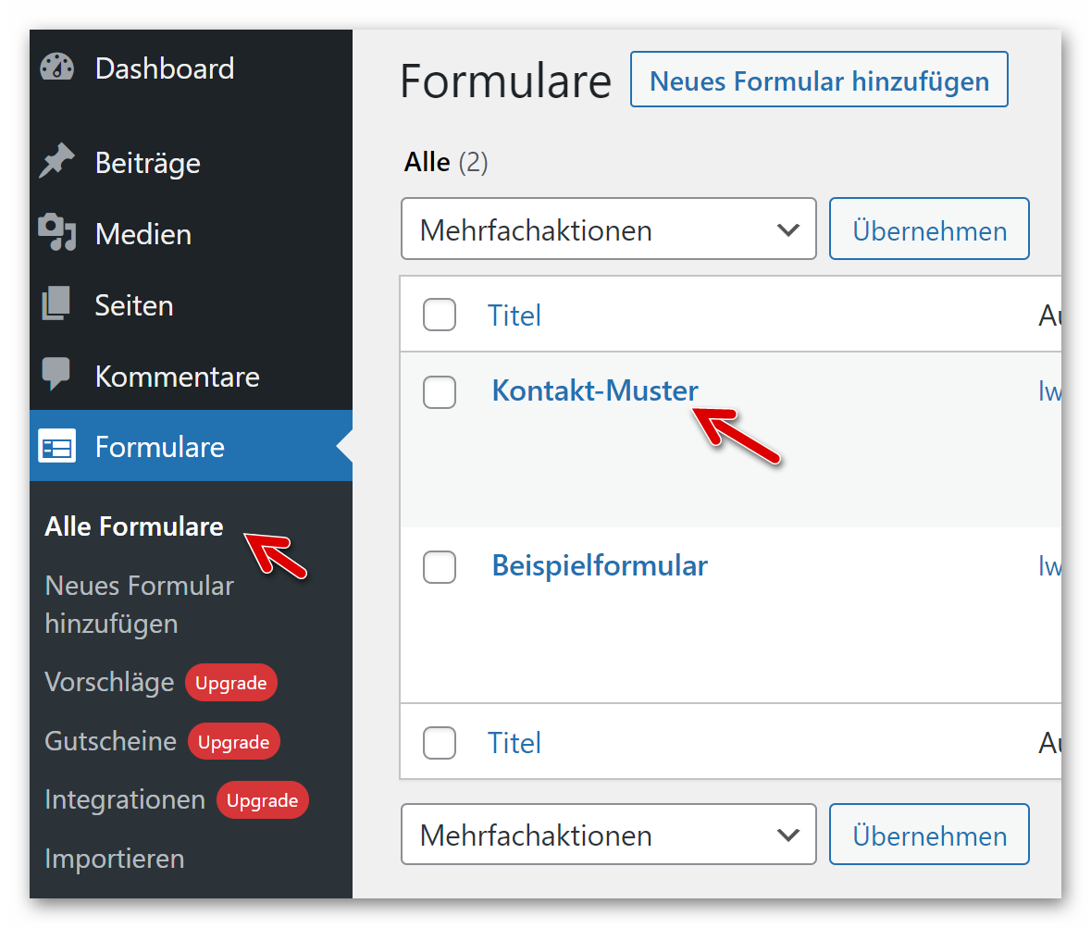Viewport: 1091px width, 928px height.
Task: Open the Kontakt-Muster form link
Action: pyautogui.click(x=594, y=390)
